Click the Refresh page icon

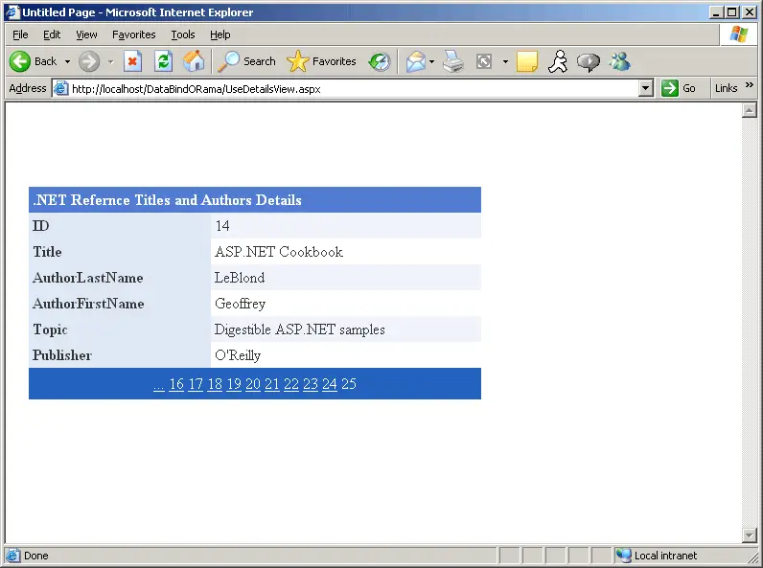click(164, 61)
